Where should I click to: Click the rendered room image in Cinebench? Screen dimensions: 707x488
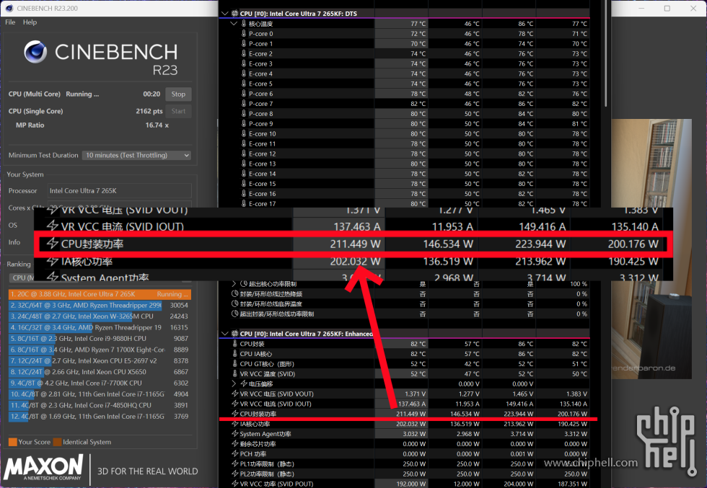(x=651, y=249)
